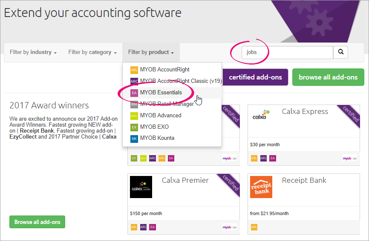The width and height of the screenshot is (369, 241).
Task: Click the MYOB logo on Calxa Premier card
Action: pyautogui.click(x=229, y=227)
